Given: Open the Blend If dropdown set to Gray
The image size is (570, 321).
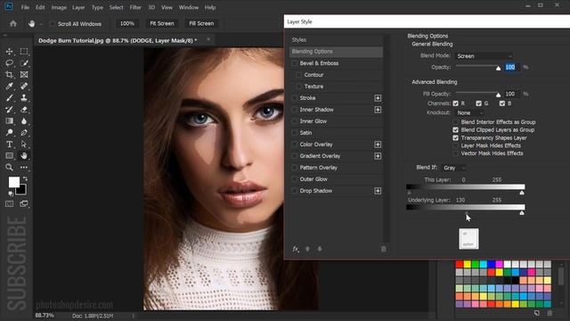Looking at the screenshot, I should click(453, 168).
